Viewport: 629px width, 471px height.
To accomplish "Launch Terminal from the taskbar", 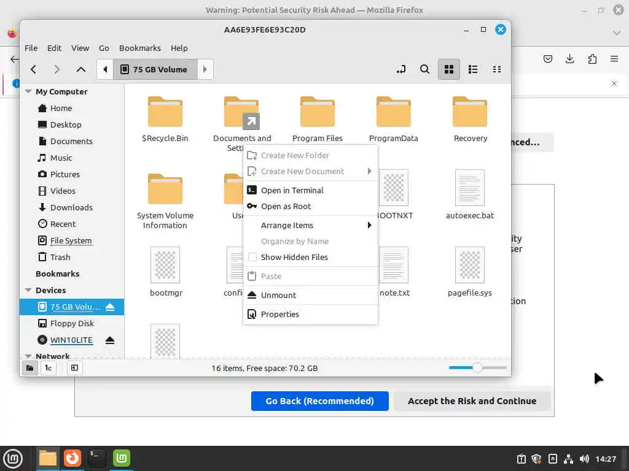I will pyautogui.click(x=96, y=458).
